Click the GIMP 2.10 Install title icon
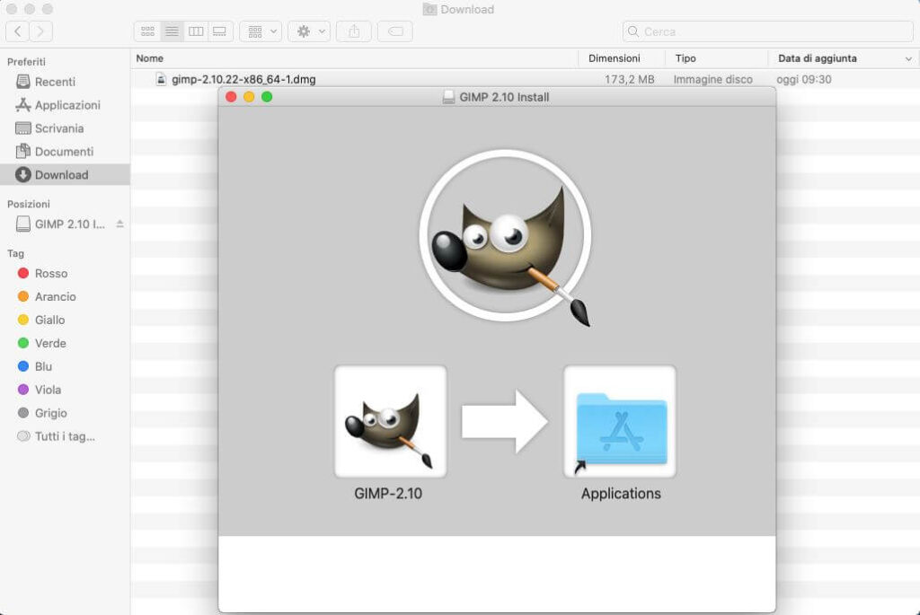The height and width of the screenshot is (615, 920). [449, 97]
